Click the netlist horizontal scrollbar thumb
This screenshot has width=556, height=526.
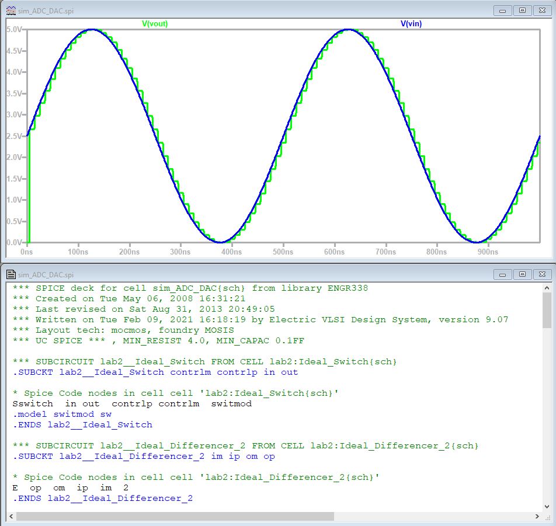175,517
